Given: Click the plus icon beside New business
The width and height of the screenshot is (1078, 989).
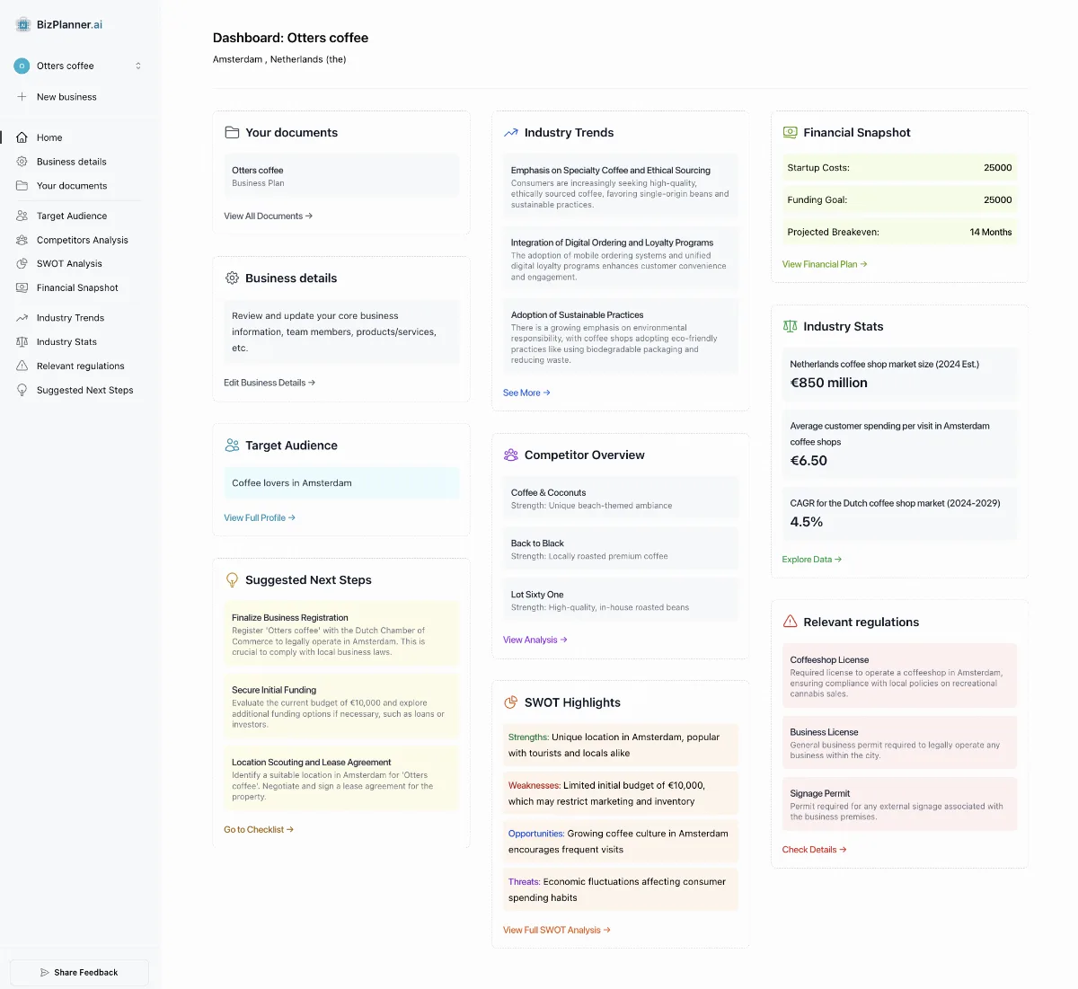Looking at the screenshot, I should (22, 97).
